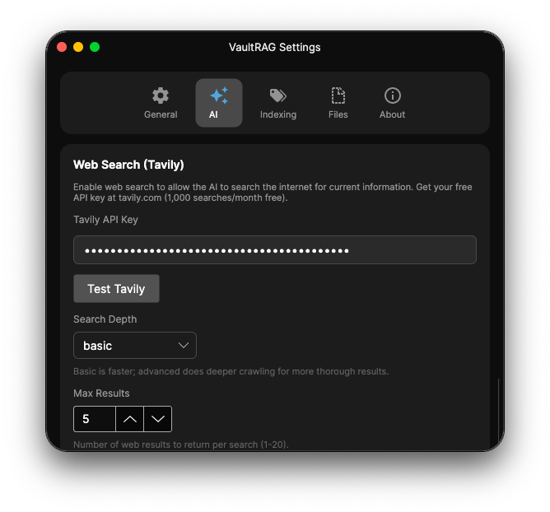Click the Web Search (Tavily) heading
550x512 pixels.
pyautogui.click(x=128, y=165)
